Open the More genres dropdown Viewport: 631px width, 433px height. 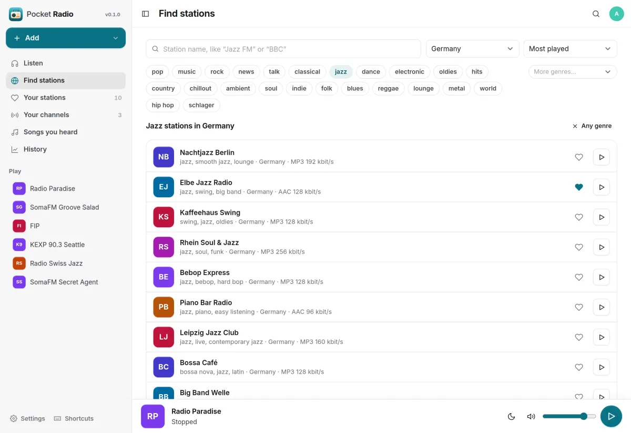point(573,72)
